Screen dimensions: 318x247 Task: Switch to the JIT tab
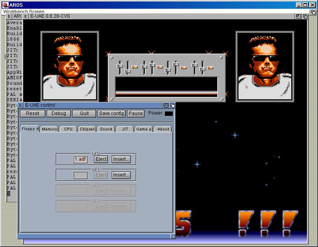pos(125,129)
